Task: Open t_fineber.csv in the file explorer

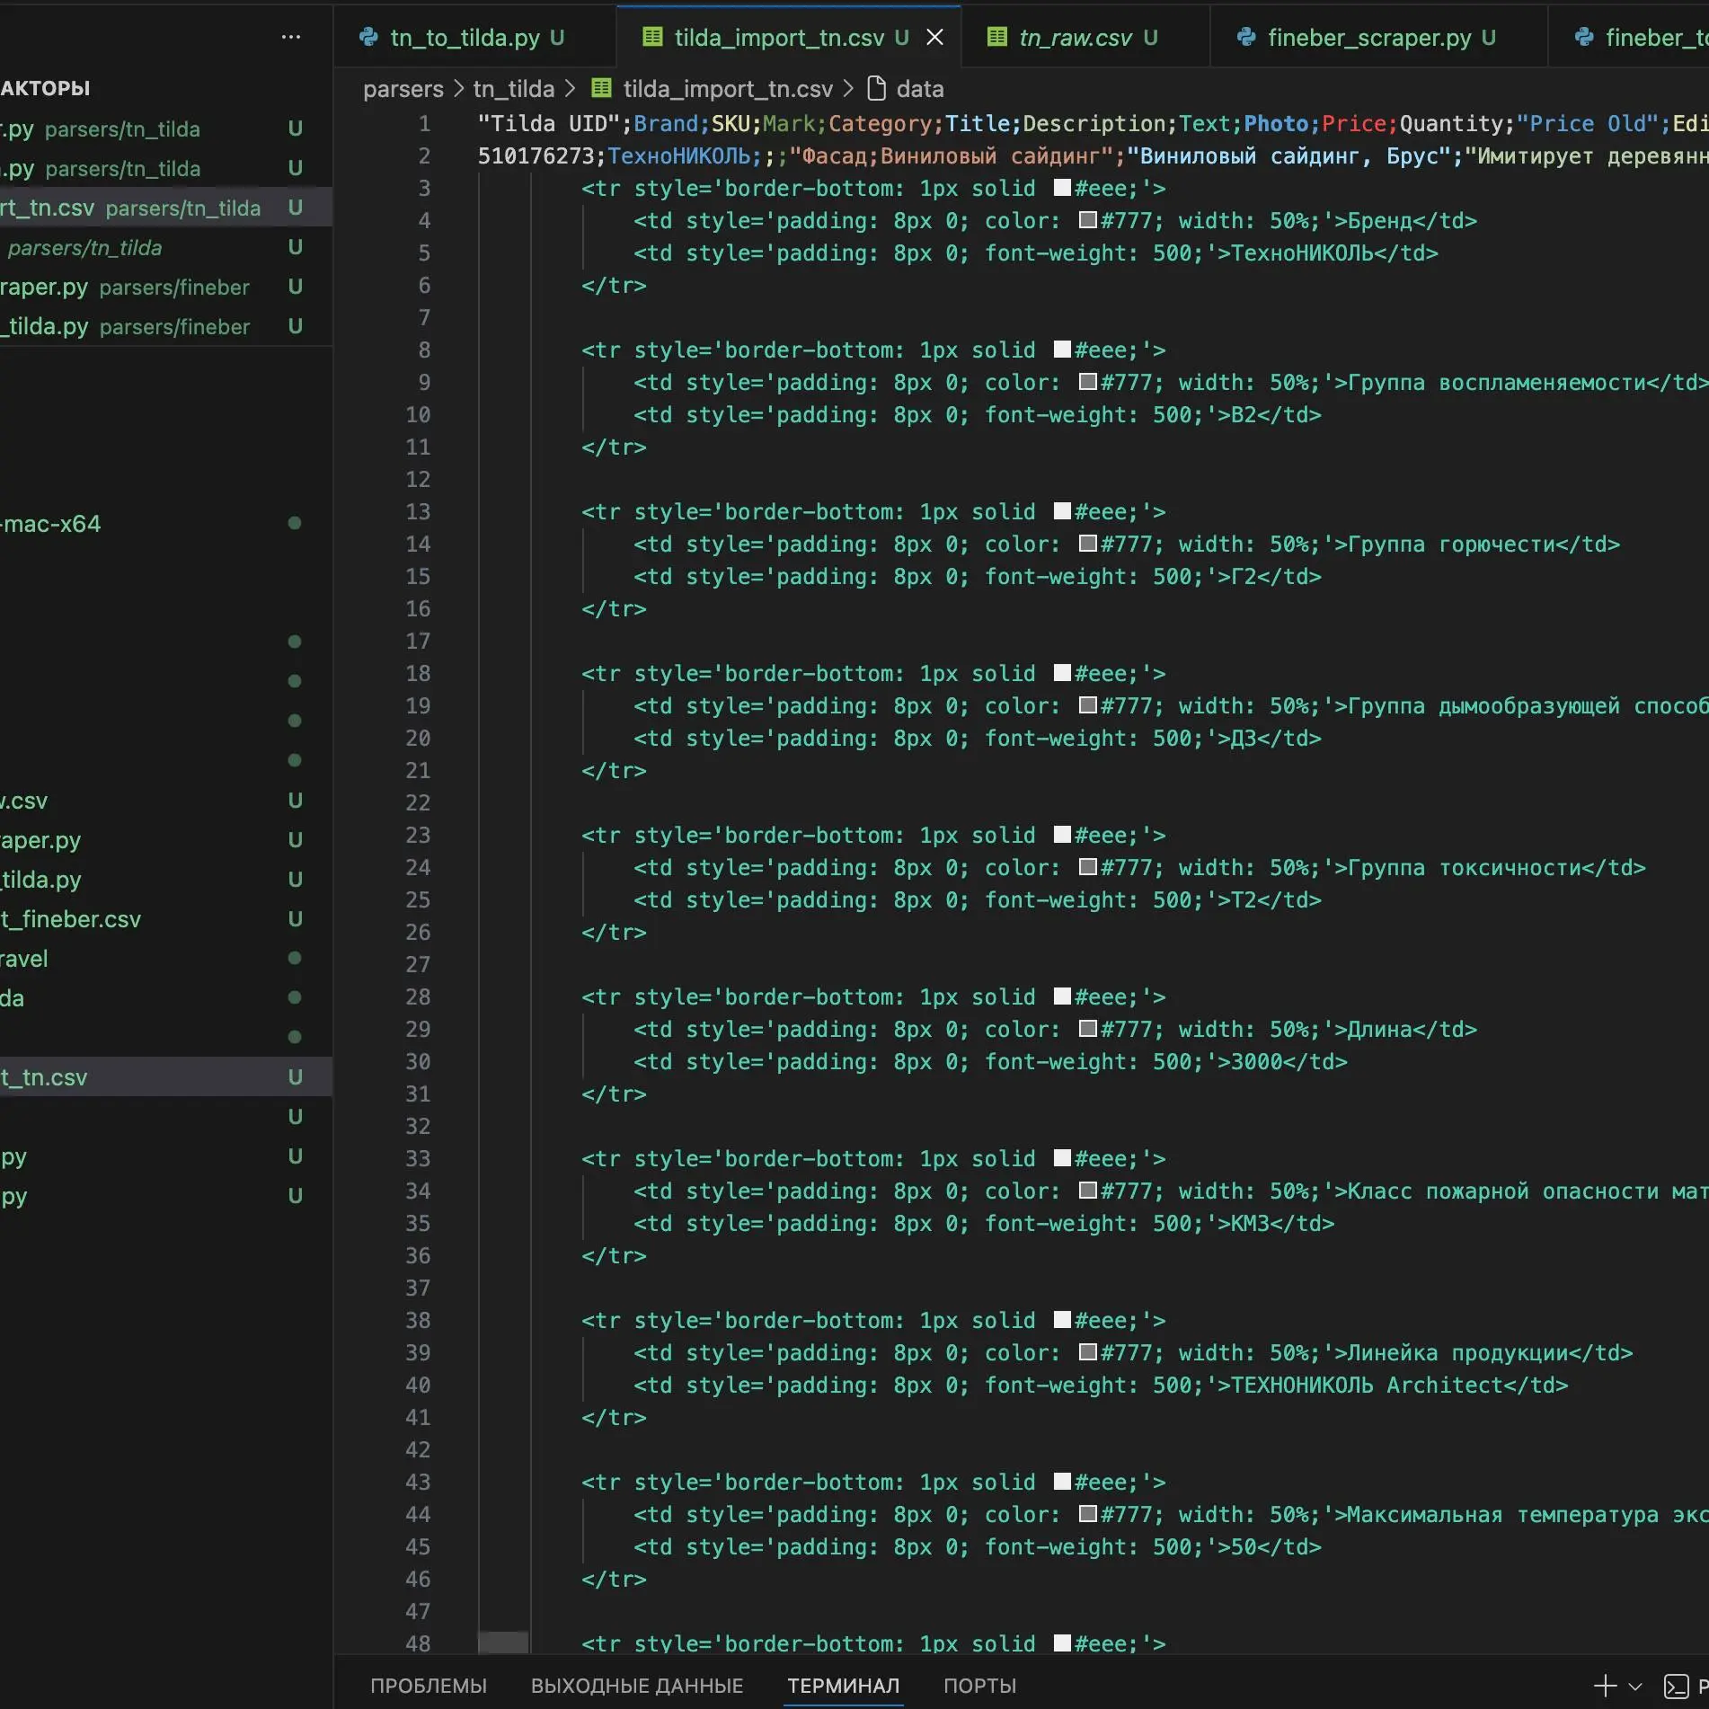Action: click(72, 919)
